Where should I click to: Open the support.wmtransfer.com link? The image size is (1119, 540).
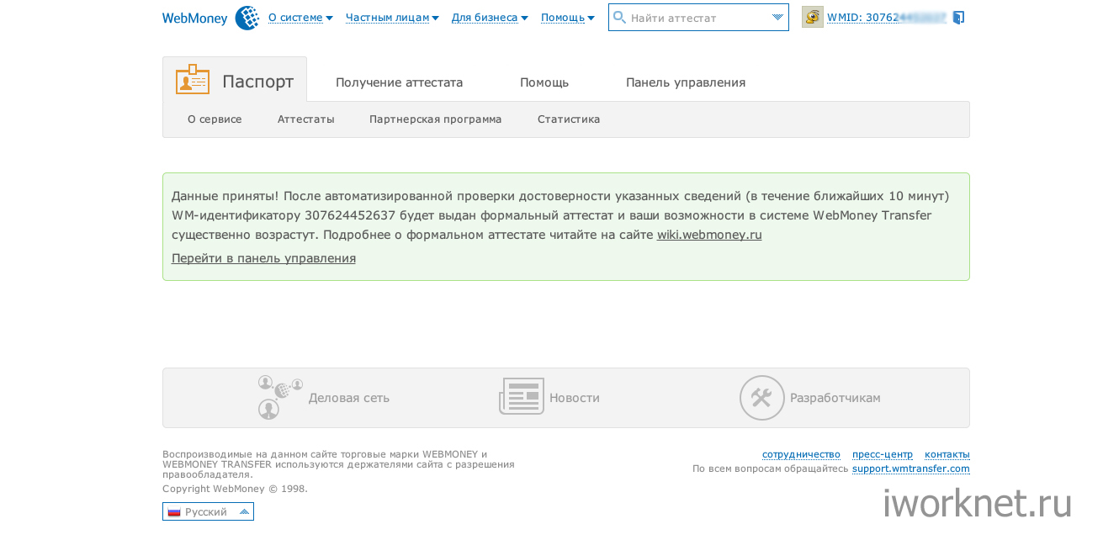click(x=911, y=469)
